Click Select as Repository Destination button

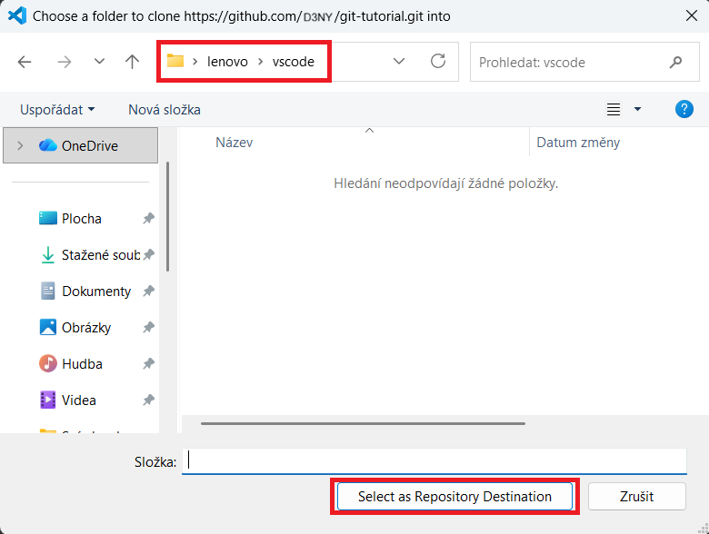(454, 497)
